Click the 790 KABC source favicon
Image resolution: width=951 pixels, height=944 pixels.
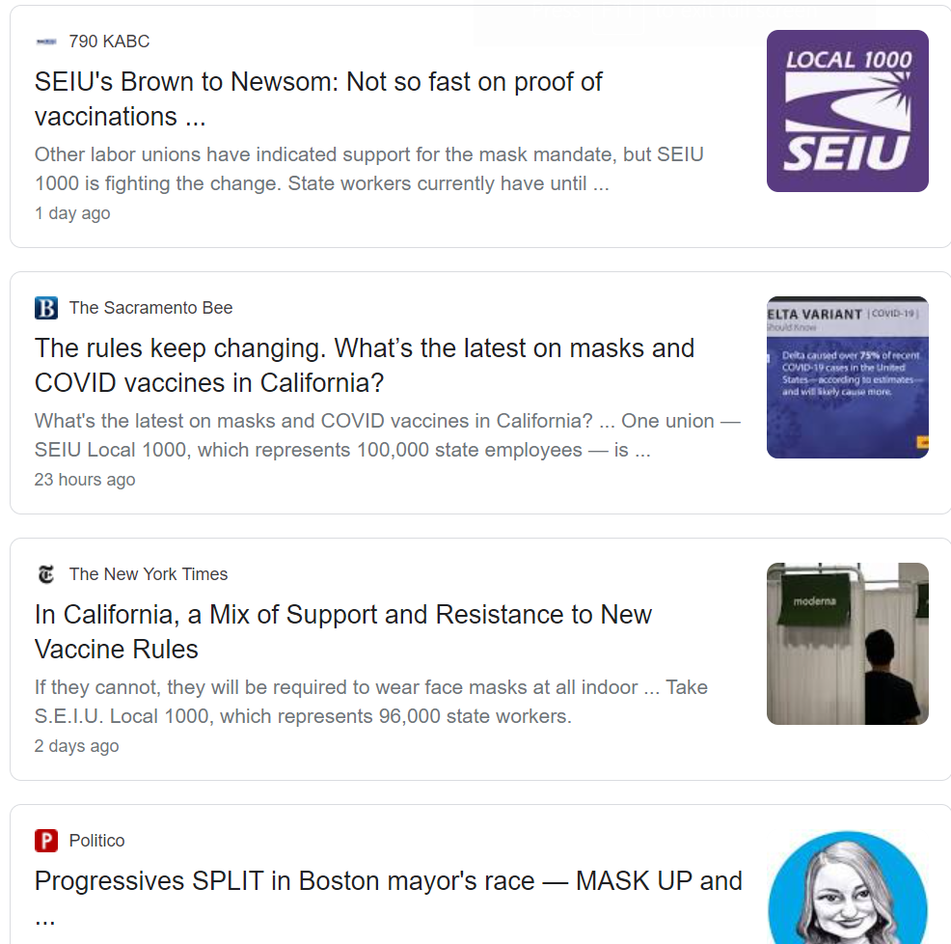(x=46, y=42)
